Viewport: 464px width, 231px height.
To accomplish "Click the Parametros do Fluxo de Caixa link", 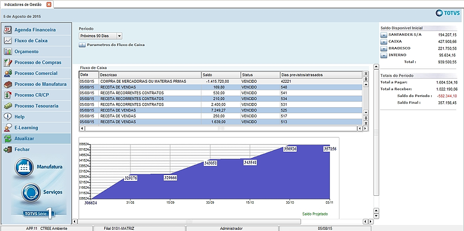I will click(116, 45).
